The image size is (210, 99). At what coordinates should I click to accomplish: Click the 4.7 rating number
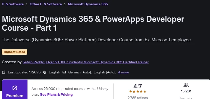tap(138, 86)
